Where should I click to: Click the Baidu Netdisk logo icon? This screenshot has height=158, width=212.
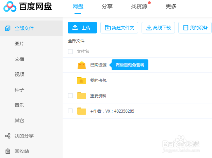(x=10, y=6)
